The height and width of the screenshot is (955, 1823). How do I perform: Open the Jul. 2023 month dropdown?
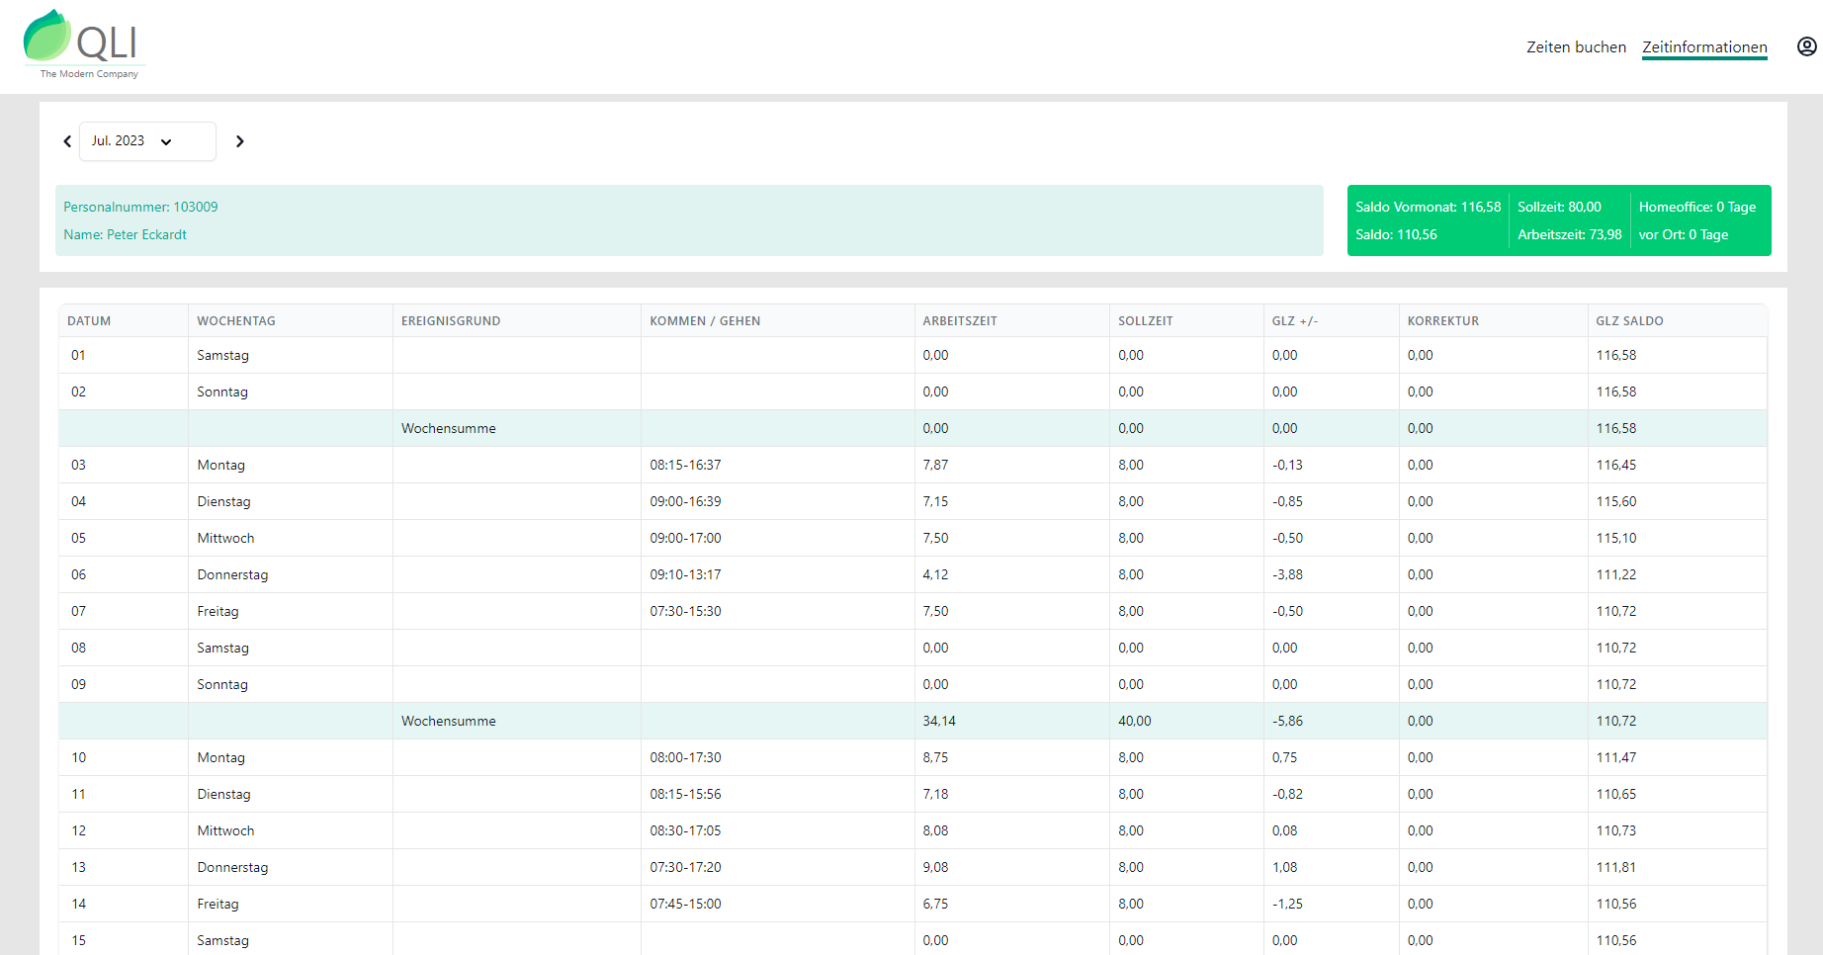click(146, 141)
